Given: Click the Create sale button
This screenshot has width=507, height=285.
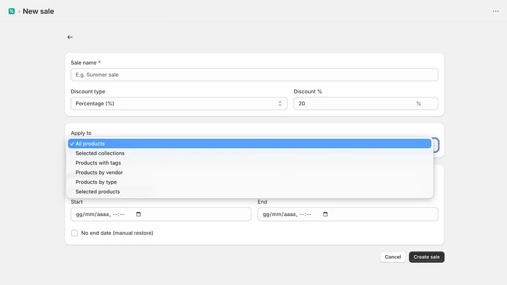Looking at the screenshot, I should coord(427,257).
